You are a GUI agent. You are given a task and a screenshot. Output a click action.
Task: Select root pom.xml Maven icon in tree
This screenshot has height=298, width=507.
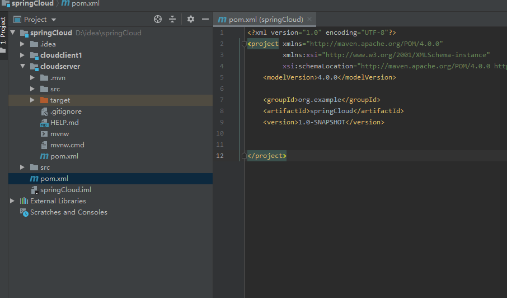coord(34,179)
